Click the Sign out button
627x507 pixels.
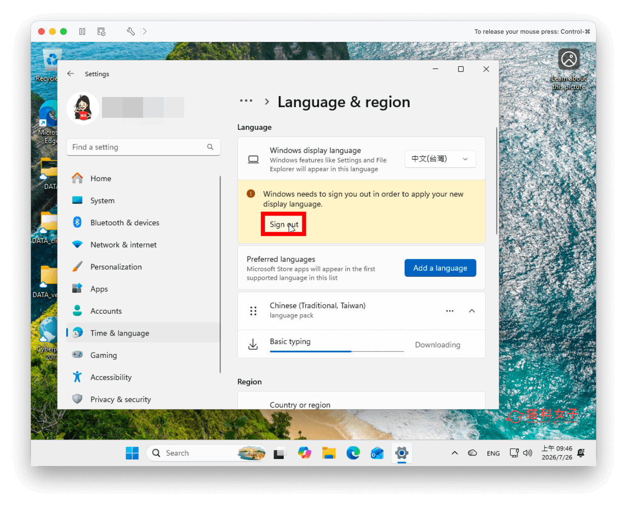[284, 224]
